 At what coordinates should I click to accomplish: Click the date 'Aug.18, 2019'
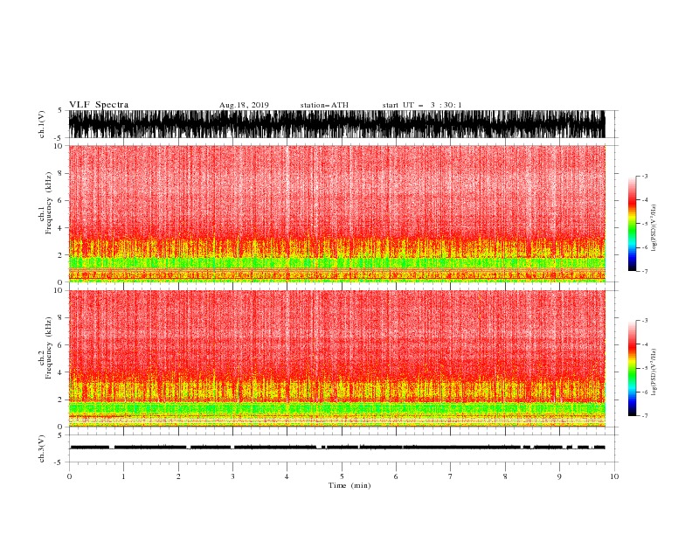point(244,105)
